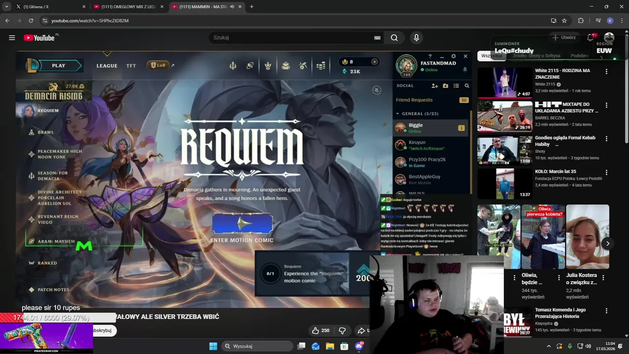Open the YouTube guide hamburger menu

pos(12,38)
